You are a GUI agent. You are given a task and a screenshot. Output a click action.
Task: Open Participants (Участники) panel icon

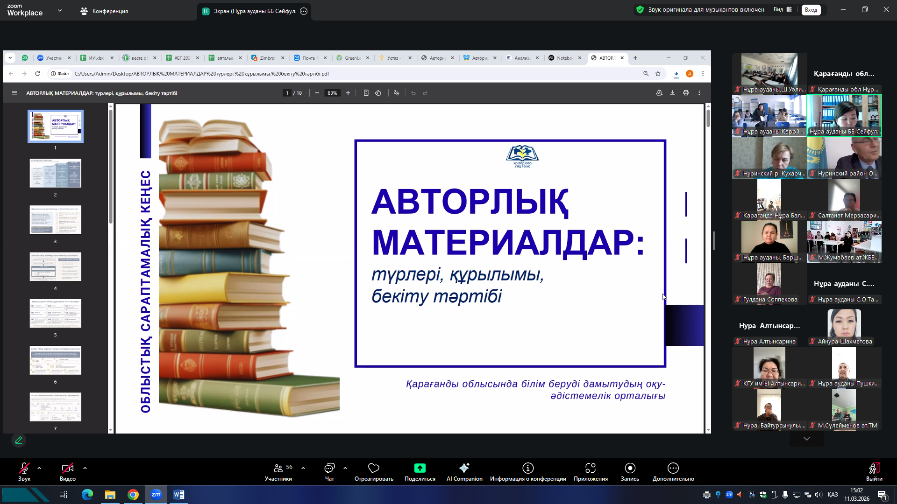pyautogui.click(x=278, y=468)
